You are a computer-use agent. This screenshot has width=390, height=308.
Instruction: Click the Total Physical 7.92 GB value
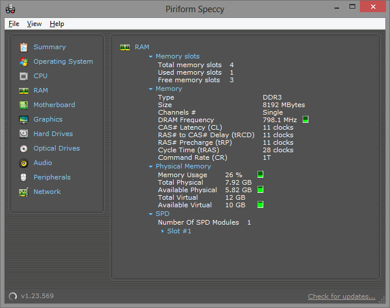pyautogui.click(x=238, y=182)
